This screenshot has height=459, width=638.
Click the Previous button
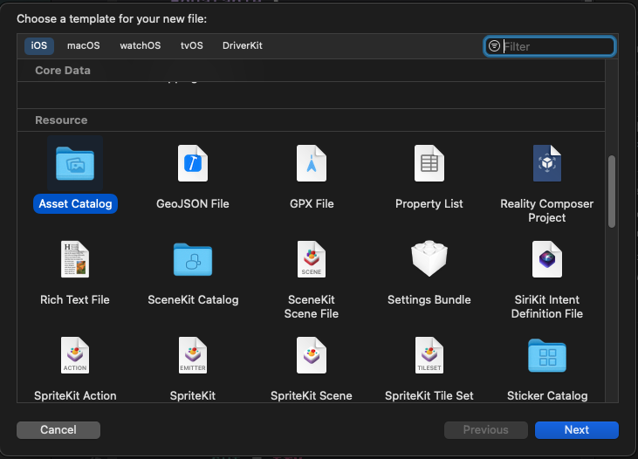486,429
